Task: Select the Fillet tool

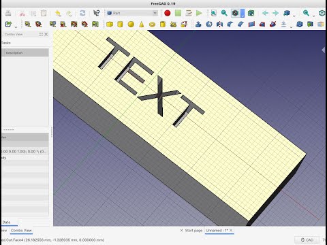Action: click(x=230, y=24)
